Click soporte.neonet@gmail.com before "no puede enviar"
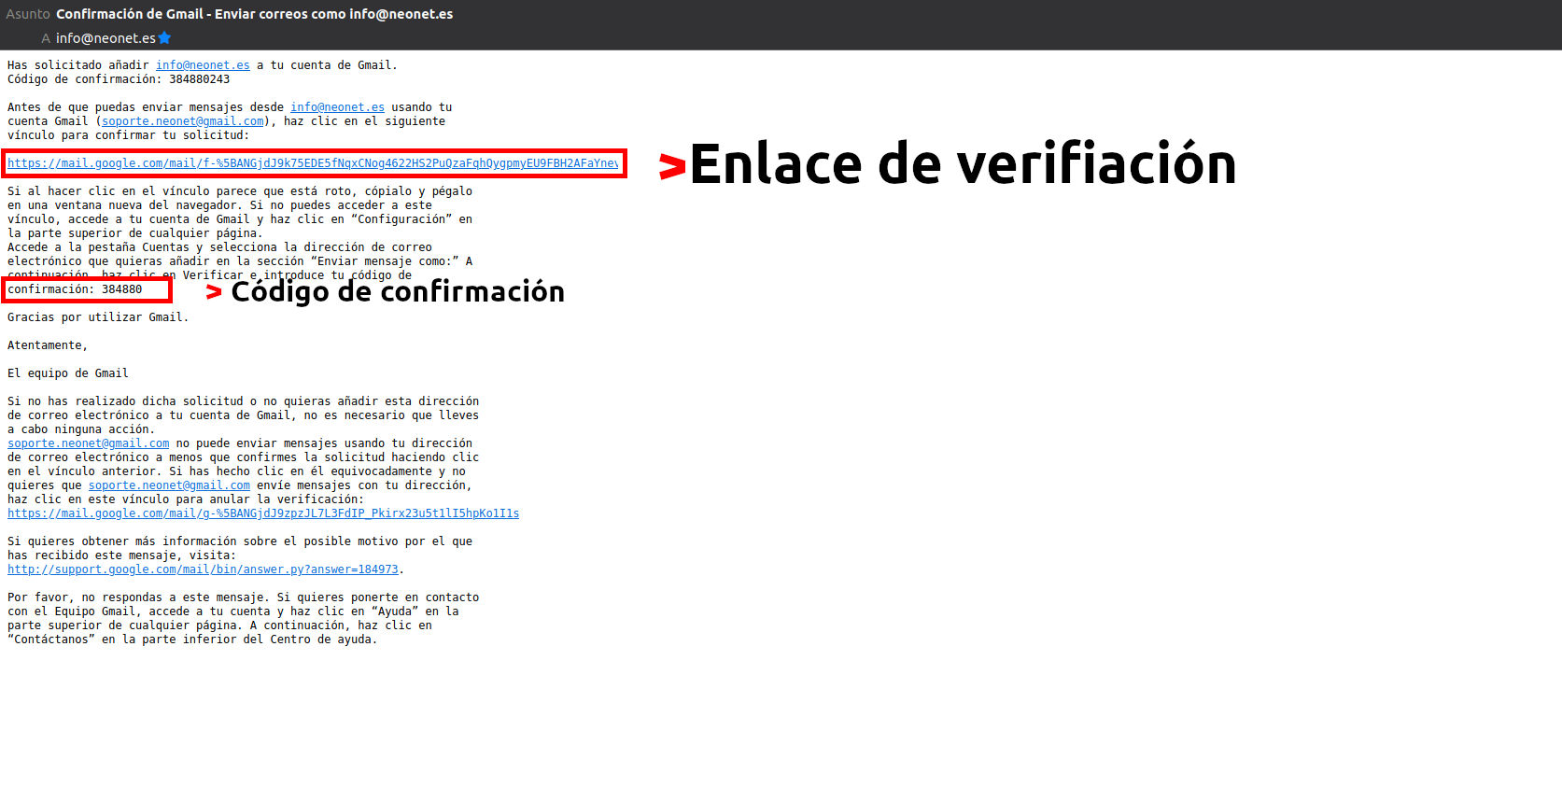 tap(89, 443)
